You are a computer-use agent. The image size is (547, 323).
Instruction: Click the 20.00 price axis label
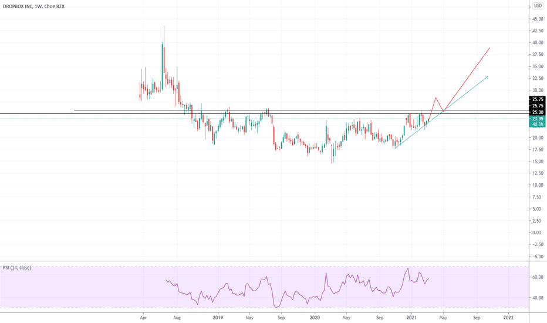tap(538, 137)
